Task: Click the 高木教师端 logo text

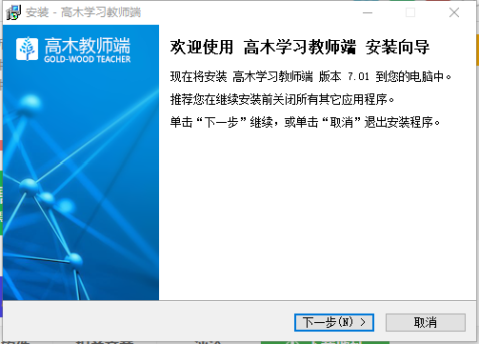Action: click(x=88, y=45)
